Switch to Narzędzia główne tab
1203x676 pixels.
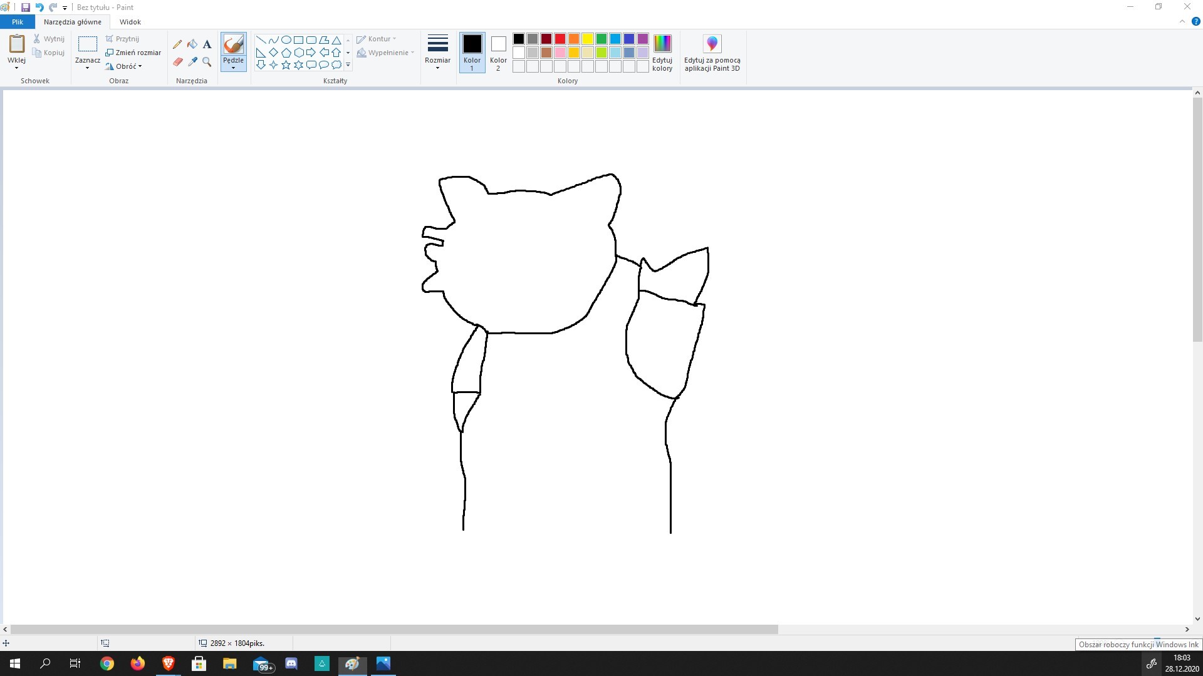pos(73,22)
